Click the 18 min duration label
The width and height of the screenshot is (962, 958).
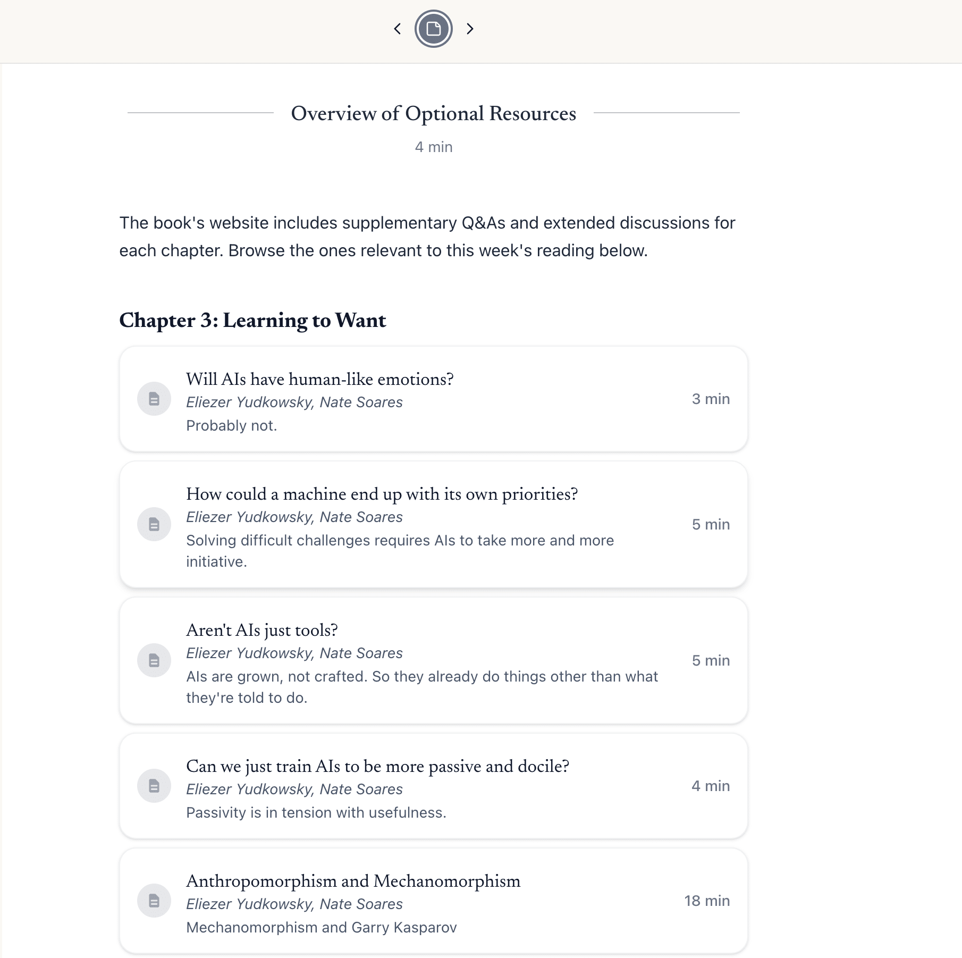click(x=707, y=901)
